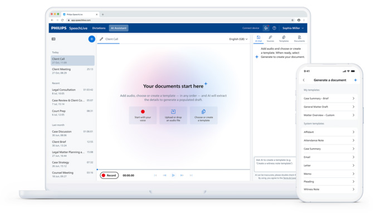Open a new browser tab with plus
Screen dimensions: 390x213
[103, 14]
